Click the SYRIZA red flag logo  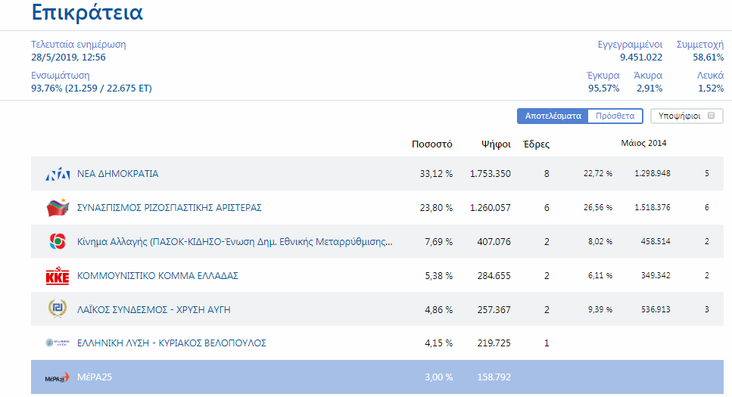point(58,208)
